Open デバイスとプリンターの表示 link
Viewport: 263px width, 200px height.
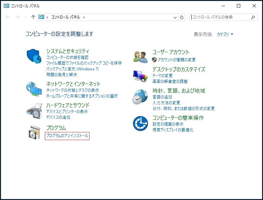[x=67, y=112]
